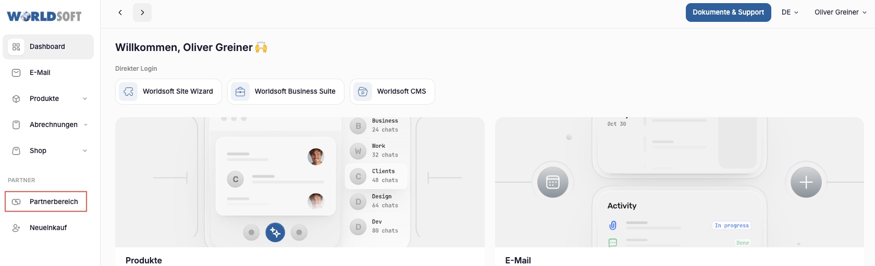Image resolution: width=875 pixels, height=266 pixels.
Task: Go back with the left arrow
Action: 120,12
